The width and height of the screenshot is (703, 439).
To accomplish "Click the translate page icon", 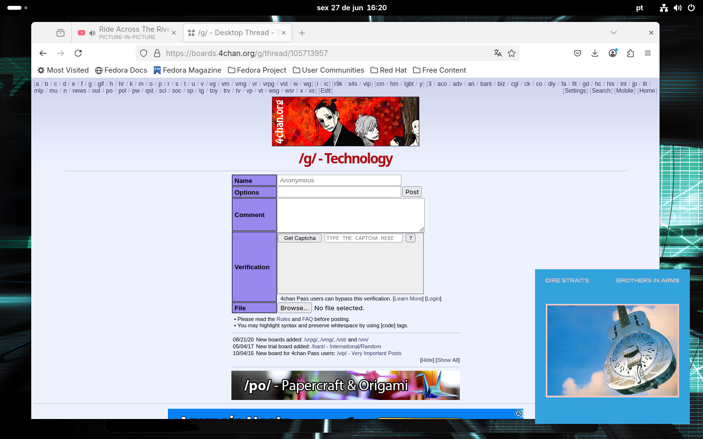I will click(497, 53).
